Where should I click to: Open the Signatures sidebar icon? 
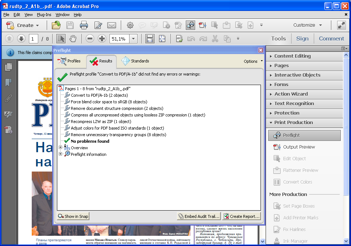8,114
